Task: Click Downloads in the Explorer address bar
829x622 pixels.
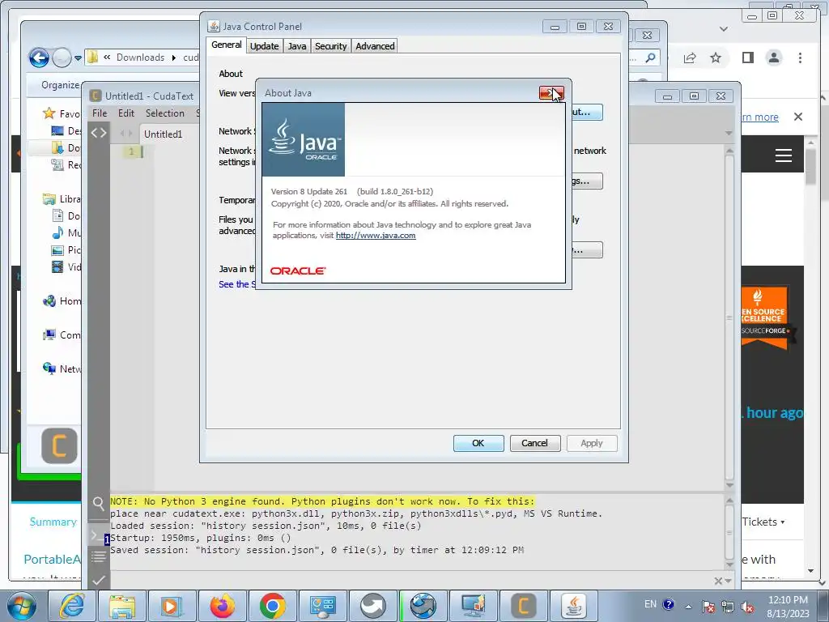Action: (x=140, y=58)
